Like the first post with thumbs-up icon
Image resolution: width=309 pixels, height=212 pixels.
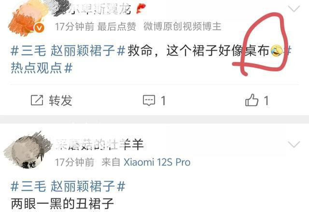click(x=252, y=100)
